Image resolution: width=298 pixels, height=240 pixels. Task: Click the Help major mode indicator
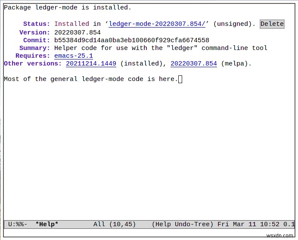tap(163, 224)
